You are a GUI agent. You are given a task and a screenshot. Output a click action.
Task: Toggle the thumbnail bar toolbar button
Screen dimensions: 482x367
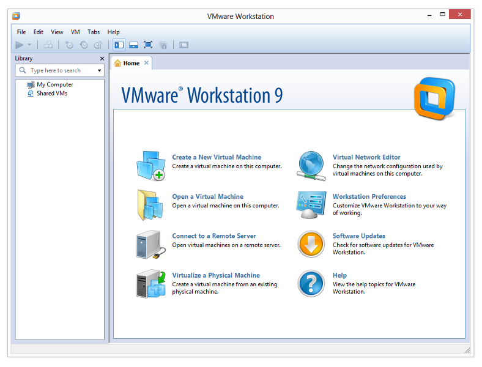134,45
